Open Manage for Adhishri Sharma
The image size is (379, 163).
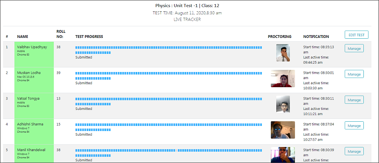tap(354, 126)
